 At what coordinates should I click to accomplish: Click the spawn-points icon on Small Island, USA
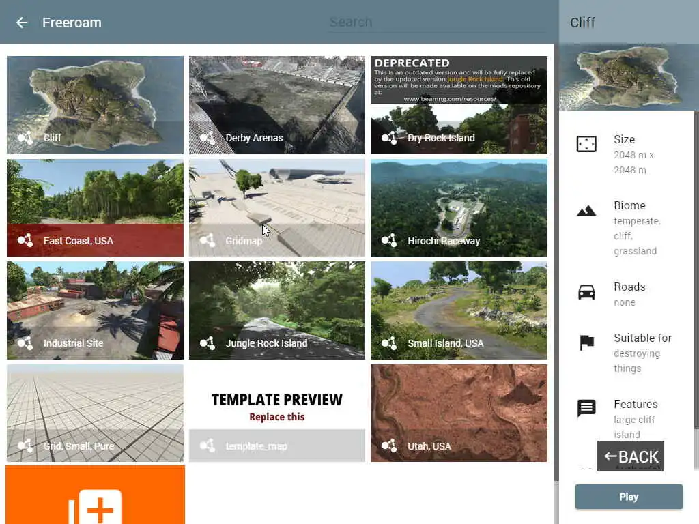389,343
